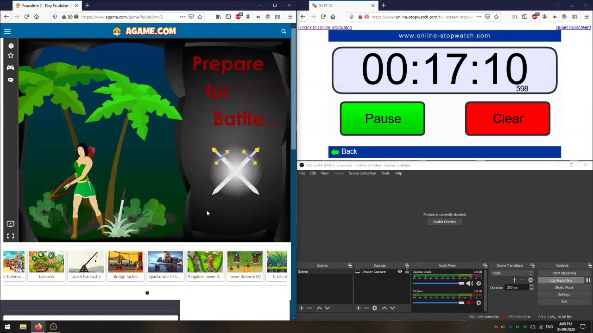Pop out the Controls dock

click(589, 265)
